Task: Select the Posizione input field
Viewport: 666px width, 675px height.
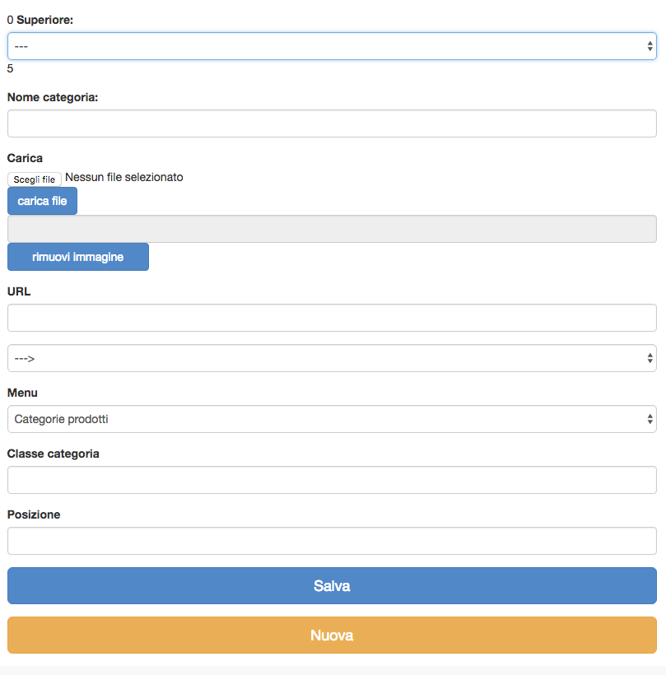Action: (332, 541)
